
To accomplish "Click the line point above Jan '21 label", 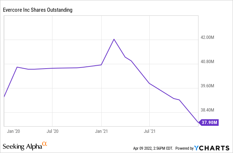I will tap(101, 65).
